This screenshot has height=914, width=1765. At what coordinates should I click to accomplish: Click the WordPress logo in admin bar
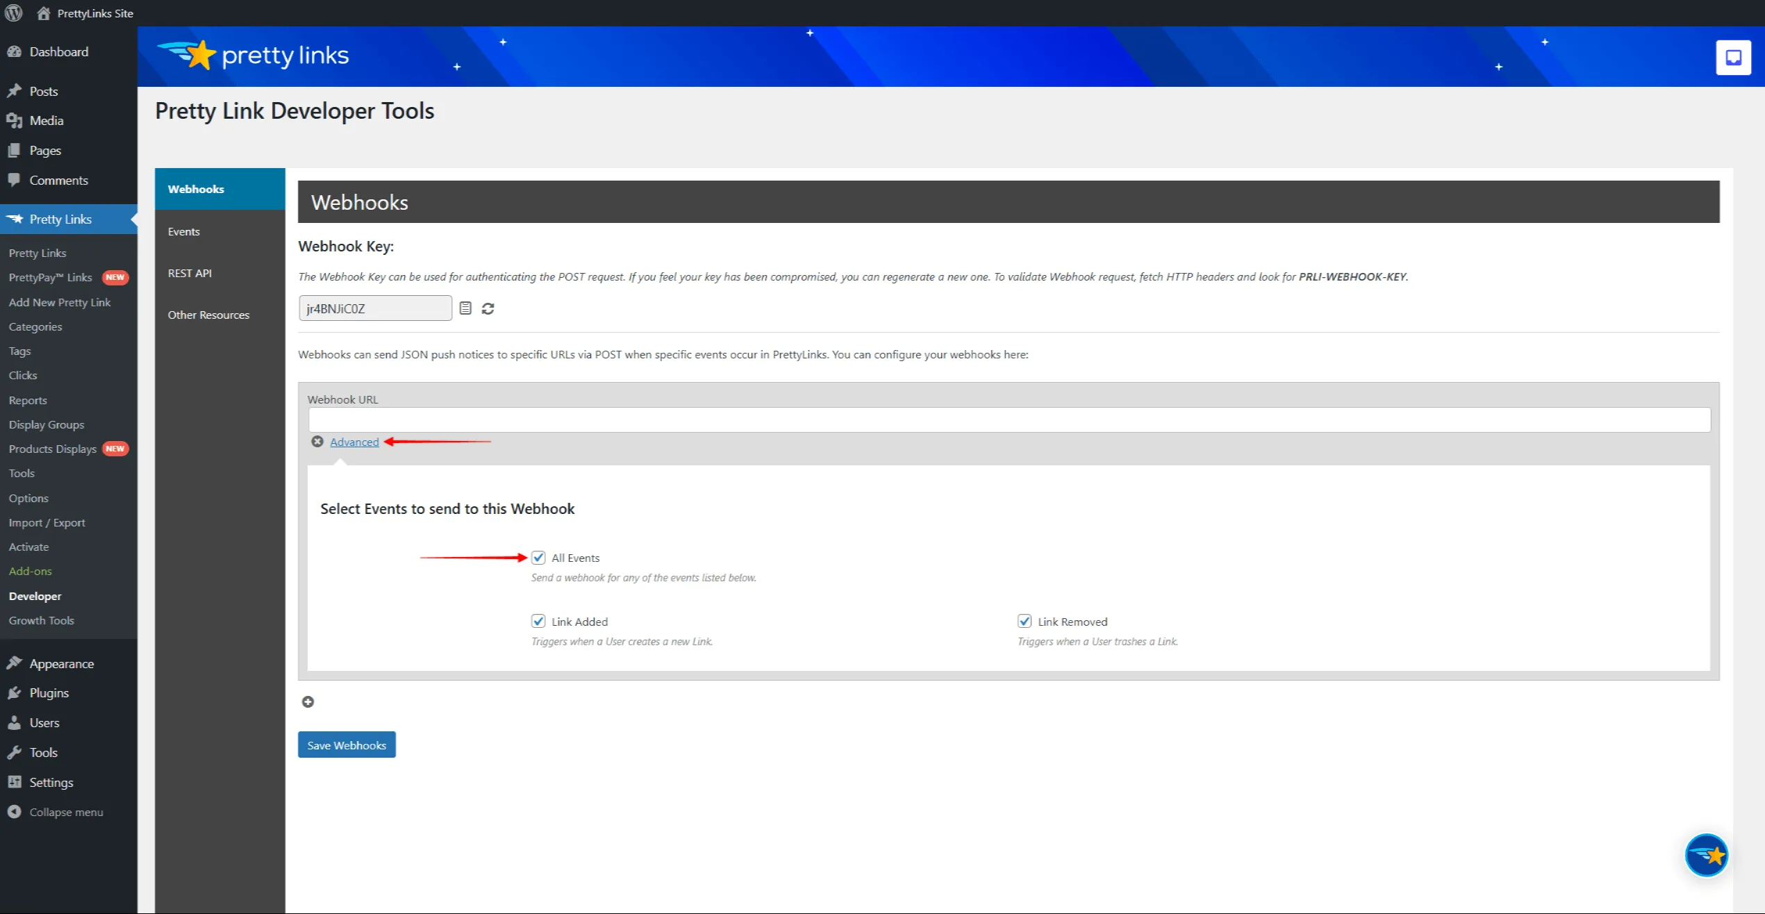[x=14, y=13]
